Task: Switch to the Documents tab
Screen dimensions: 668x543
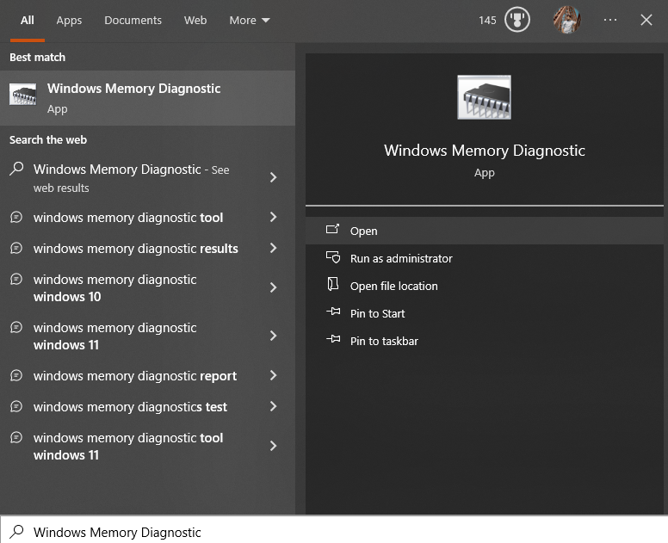Action: (x=133, y=20)
